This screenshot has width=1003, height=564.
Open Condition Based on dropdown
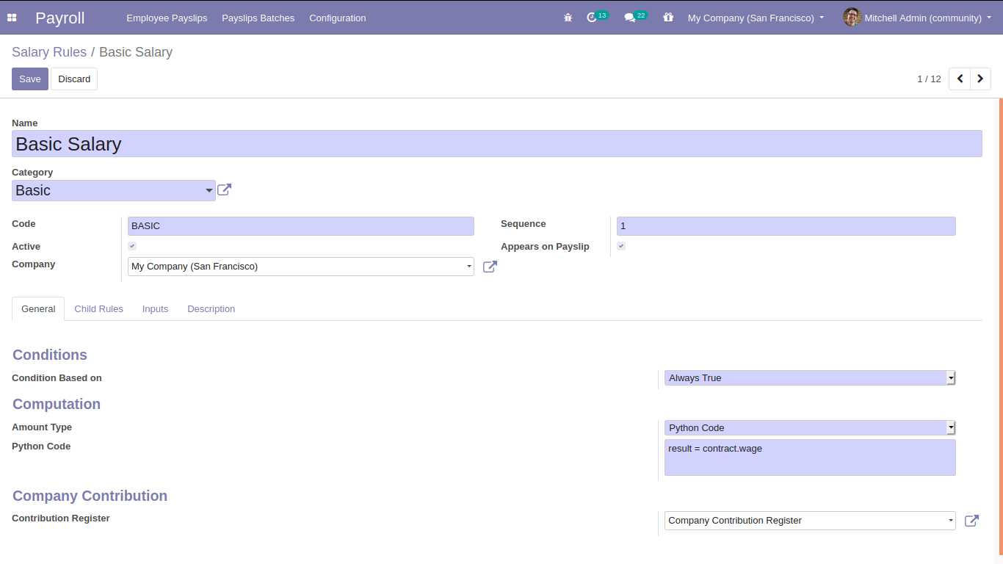(x=809, y=378)
